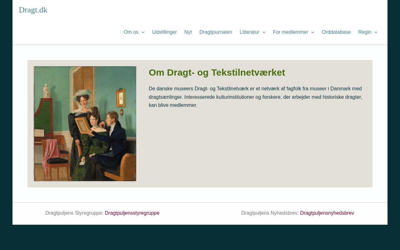This screenshot has width=400, height=250.
Task: Click the Om Dragt- og Tekstilnetværket heading
Action: [217, 72]
